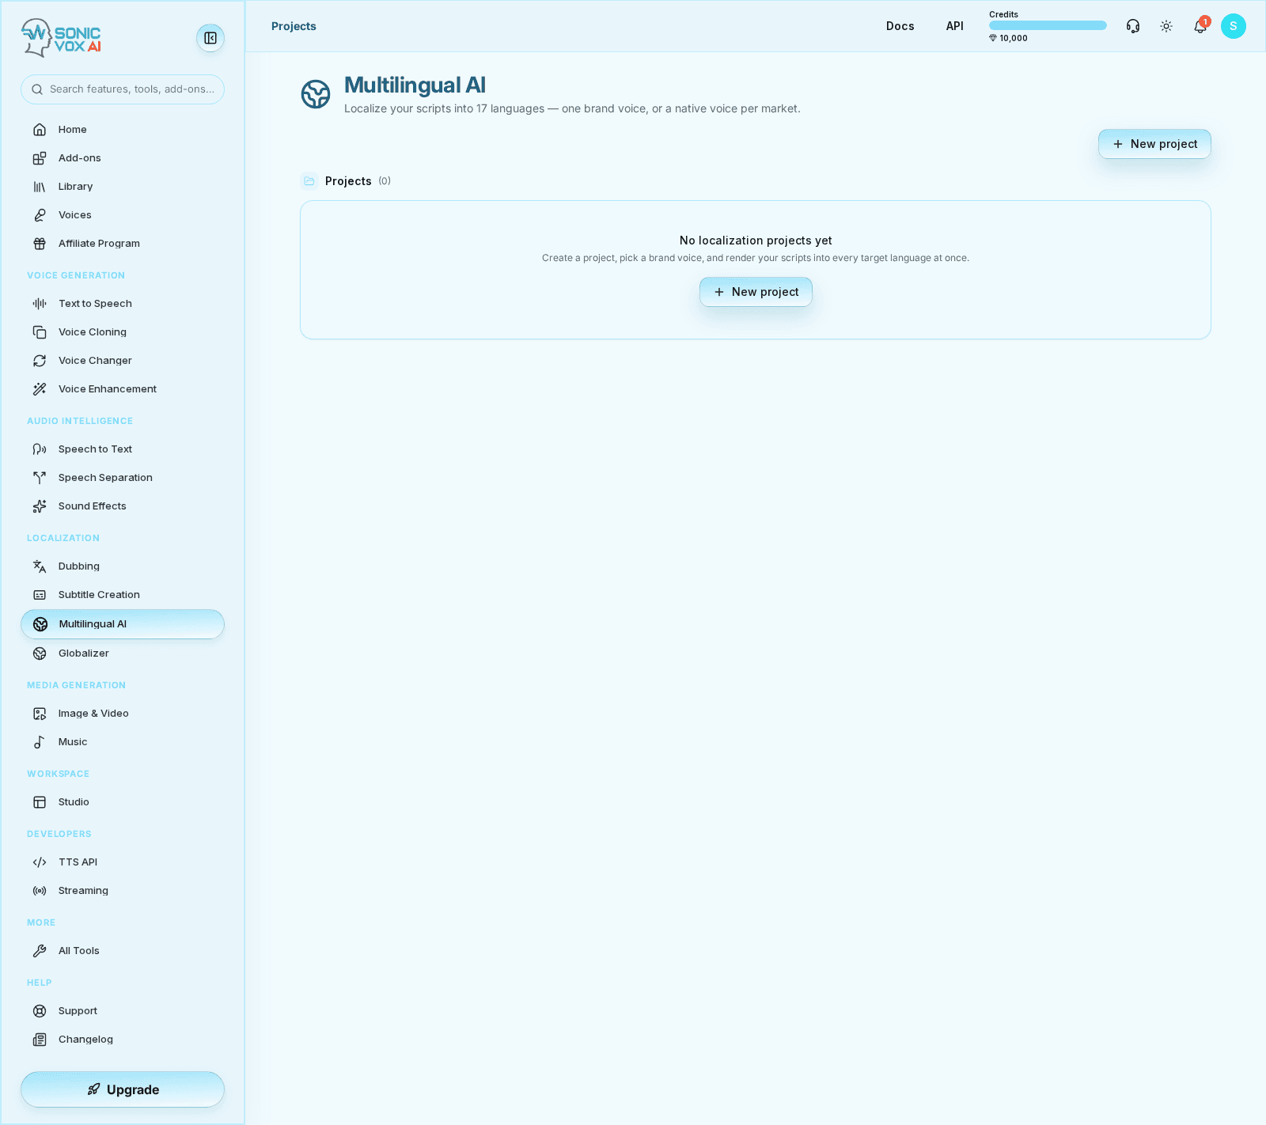Viewport: 1266px width, 1125px height.
Task: Open the support headset icon in the header
Action: (1133, 26)
